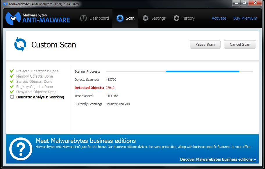The height and width of the screenshot is (169, 265).
Task: Click spinner icon beside Heuristic Analysis
Action: tap(12, 97)
